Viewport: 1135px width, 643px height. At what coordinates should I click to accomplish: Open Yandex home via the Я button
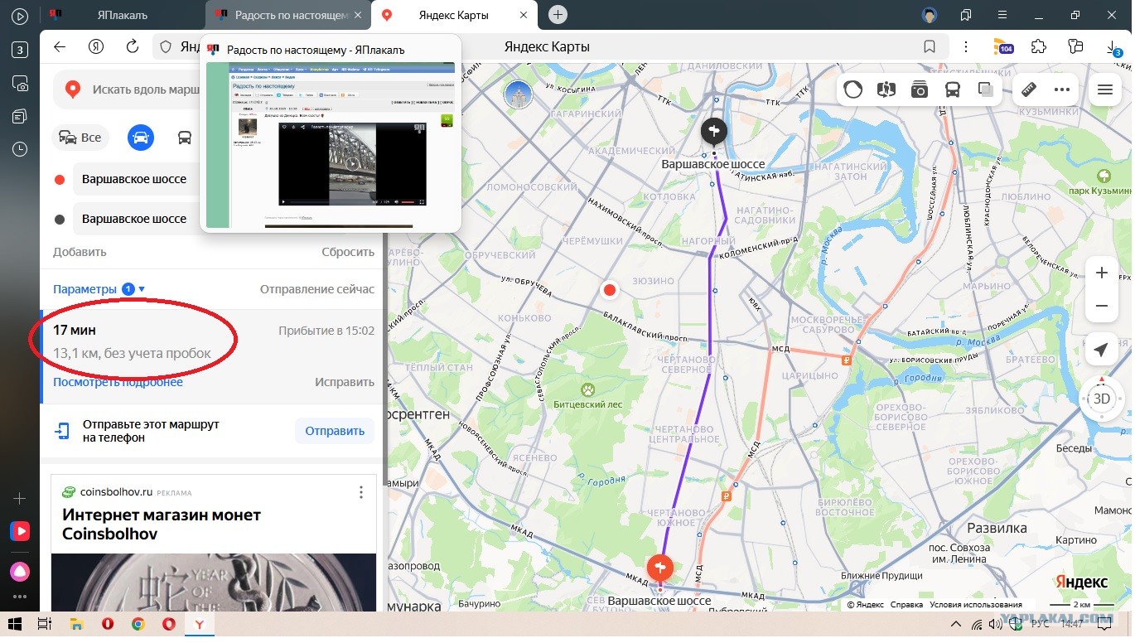point(97,46)
